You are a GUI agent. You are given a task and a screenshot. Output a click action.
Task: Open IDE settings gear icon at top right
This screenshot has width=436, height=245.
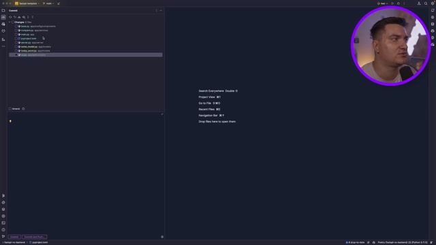(433, 3)
